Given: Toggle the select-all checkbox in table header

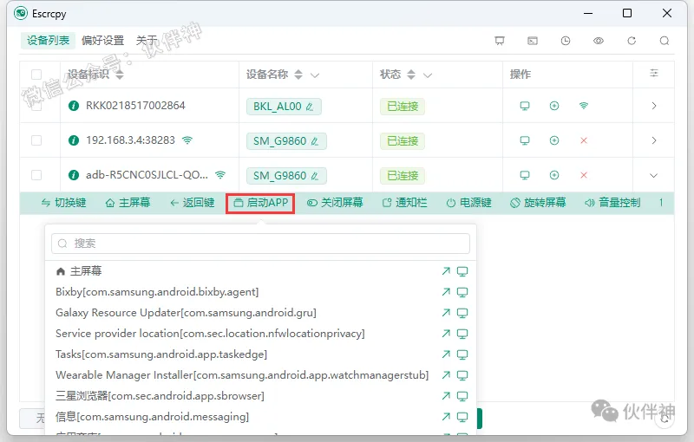Looking at the screenshot, I should click(x=36, y=75).
